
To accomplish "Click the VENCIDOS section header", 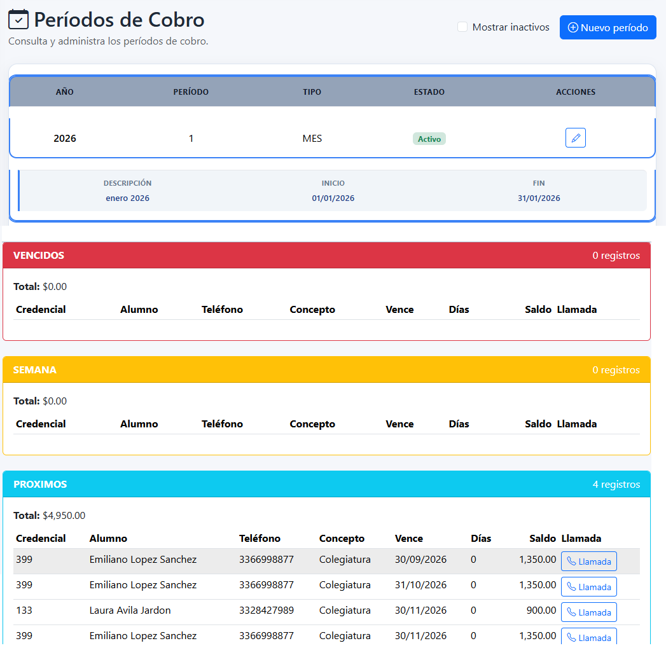I will 326,255.
